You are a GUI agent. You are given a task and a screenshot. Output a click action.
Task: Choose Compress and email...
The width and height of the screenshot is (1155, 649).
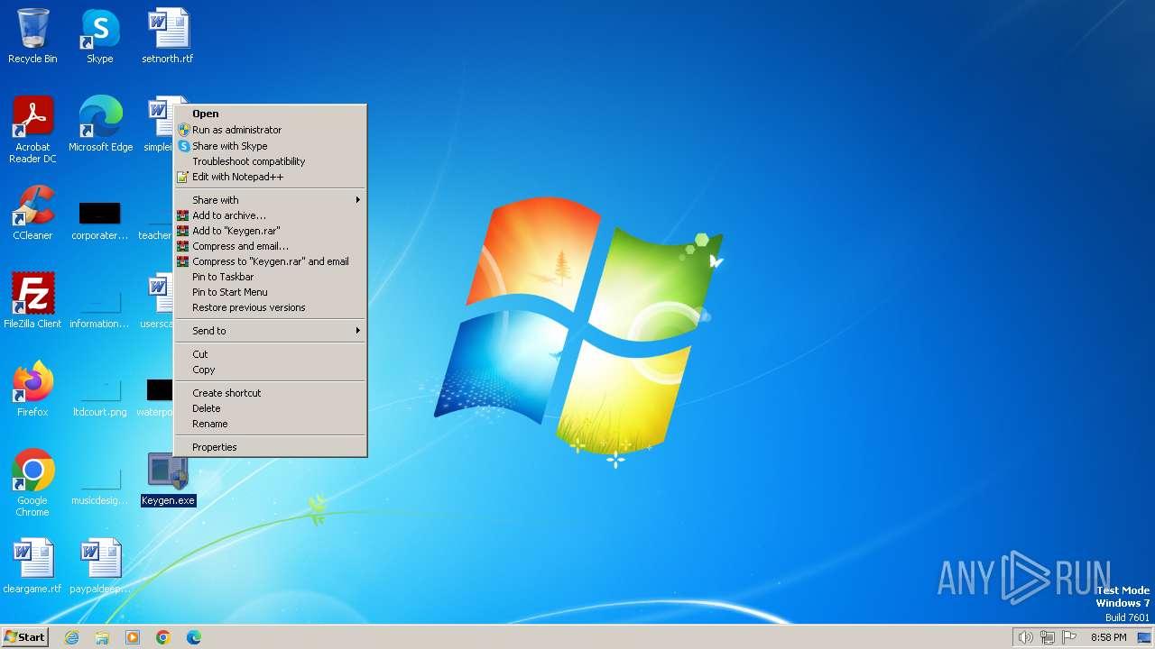[271, 246]
